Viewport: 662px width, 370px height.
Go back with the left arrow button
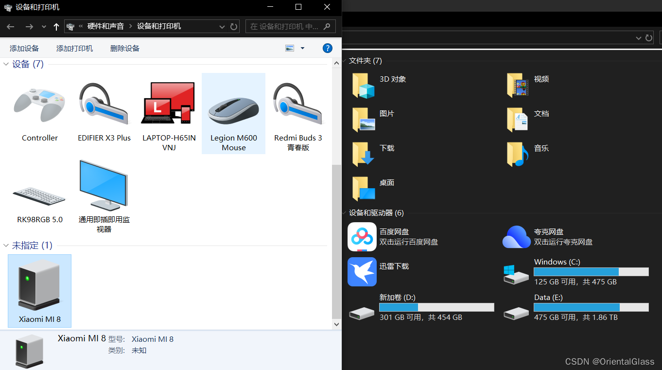pyautogui.click(x=11, y=26)
